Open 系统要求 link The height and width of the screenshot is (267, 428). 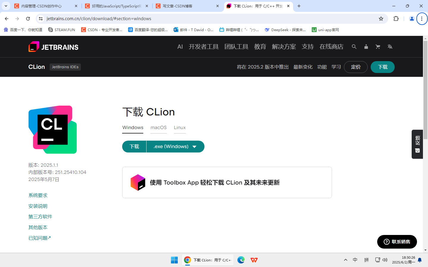click(x=38, y=195)
